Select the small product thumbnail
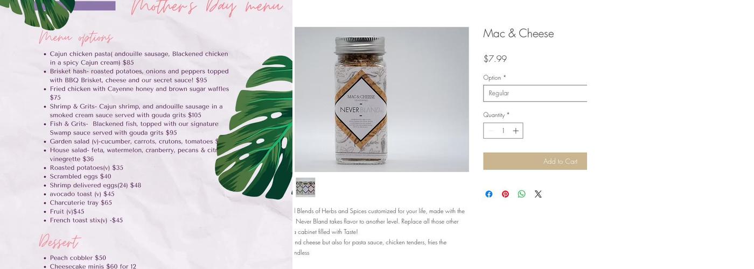This screenshot has height=269, width=754. coord(305,187)
